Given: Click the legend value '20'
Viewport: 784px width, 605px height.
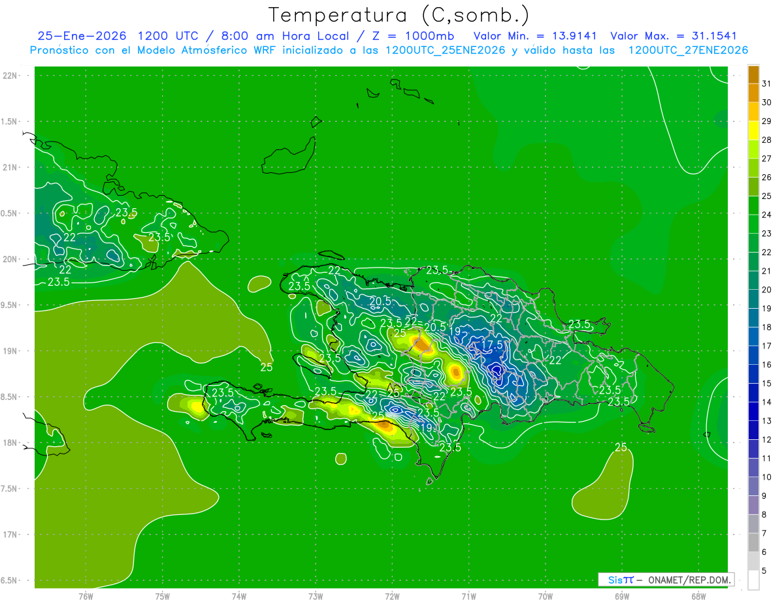Looking at the screenshot, I should 767,290.
